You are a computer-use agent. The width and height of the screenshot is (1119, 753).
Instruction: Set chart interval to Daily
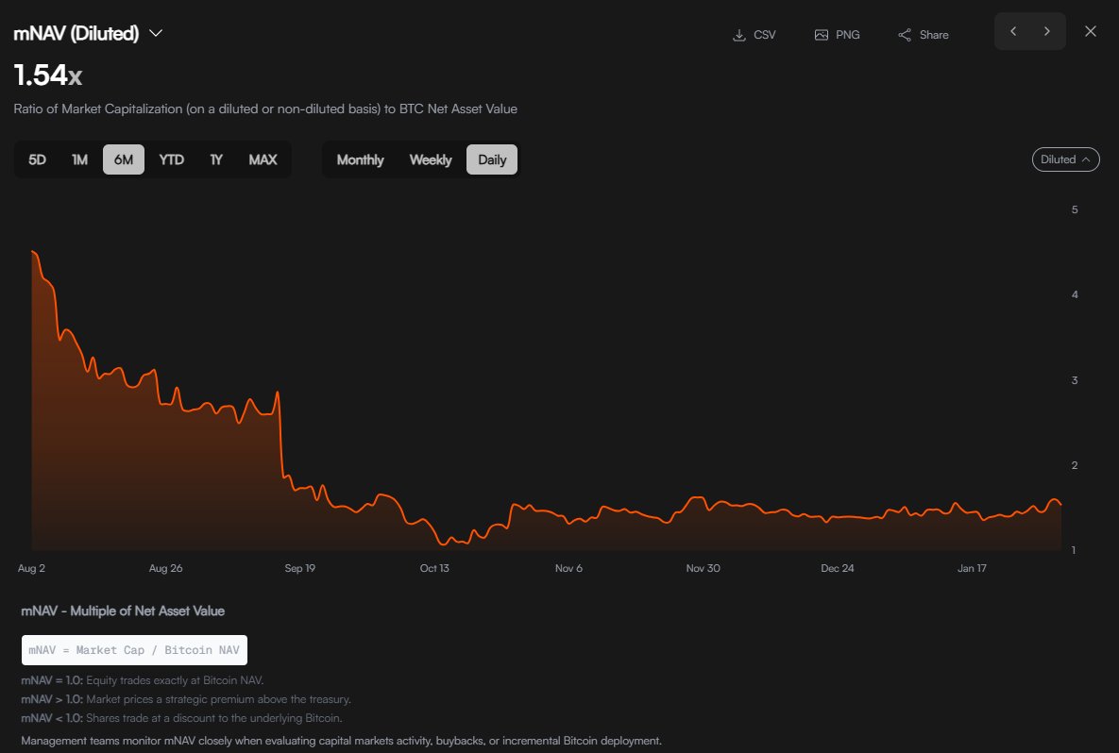pyautogui.click(x=492, y=159)
